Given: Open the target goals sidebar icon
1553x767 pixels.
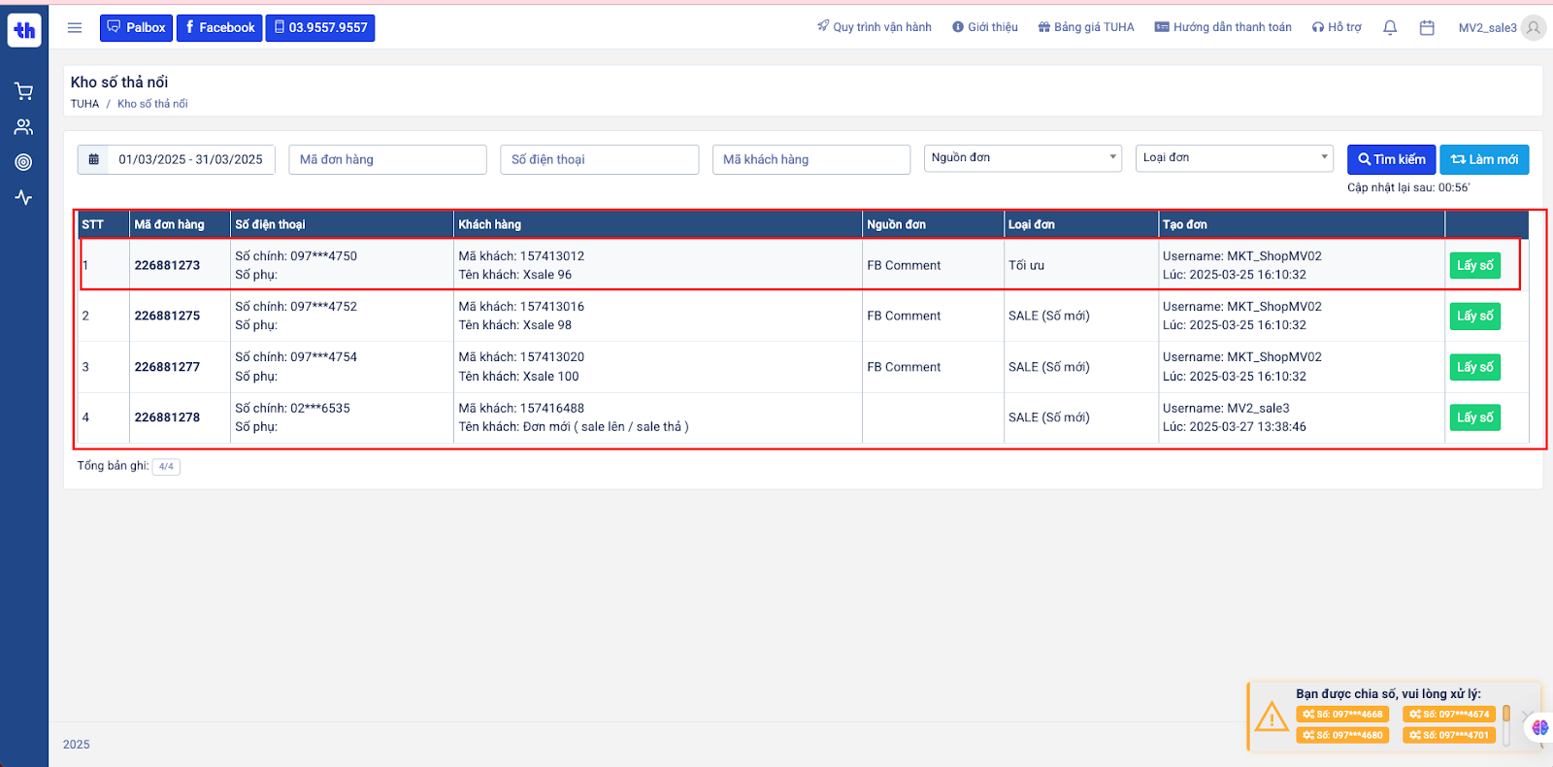Looking at the screenshot, I should click(24, 162).
